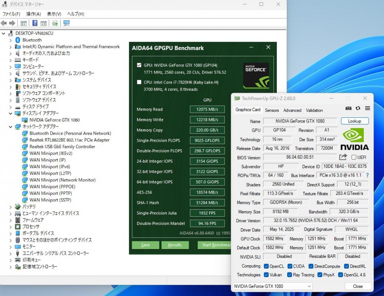Click the GeForce logo in AIDA64 window
Image resolution: width=384 pixels, height=296 pixels.
(x=256, y=75)
